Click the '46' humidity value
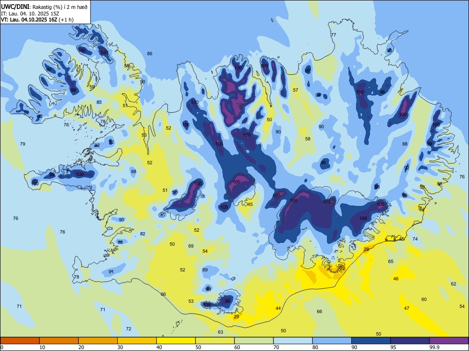This screenshot has height=351, width=469. pos(396,278)
